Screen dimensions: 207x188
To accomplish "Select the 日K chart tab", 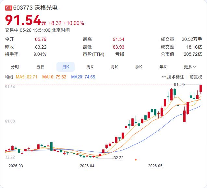I will click(x=66, y=67).
